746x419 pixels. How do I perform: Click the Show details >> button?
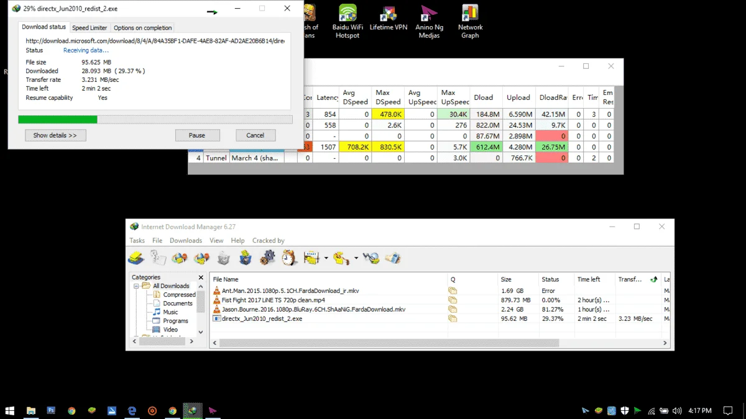55,135
